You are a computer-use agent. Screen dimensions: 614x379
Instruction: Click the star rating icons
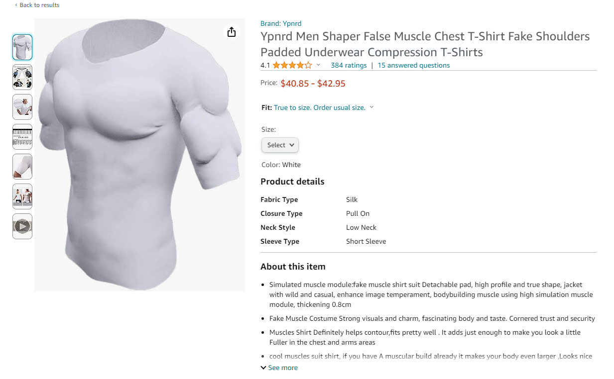pyautogui.click(x=292, y=65)
